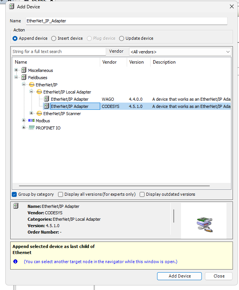Screen dimensions: 239x290
Task: Click the CODESYS vendor cell in list
Action: (110, 106)
